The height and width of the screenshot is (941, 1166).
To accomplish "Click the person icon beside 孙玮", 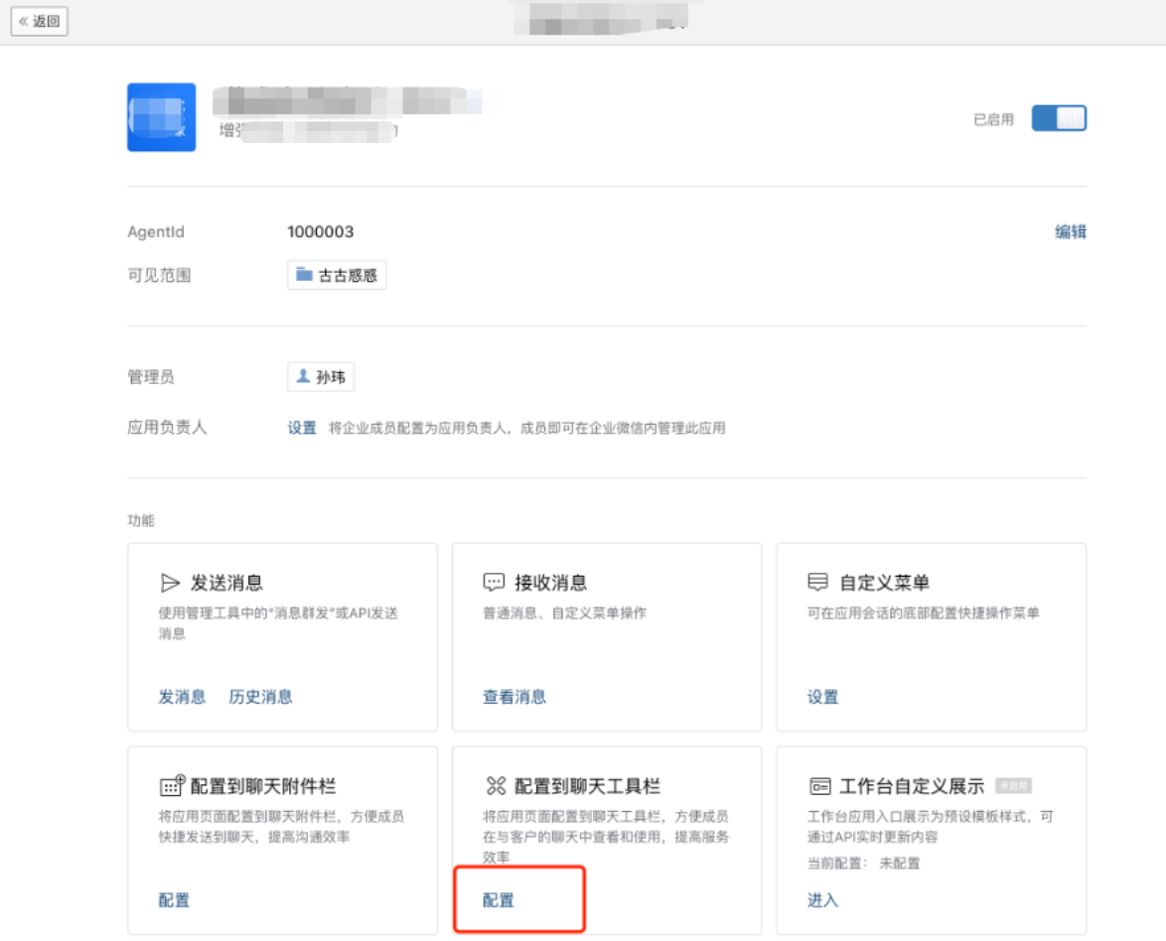I will click(x=303, y=376).
